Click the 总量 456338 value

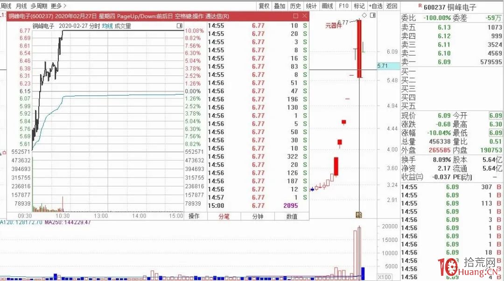440,142
